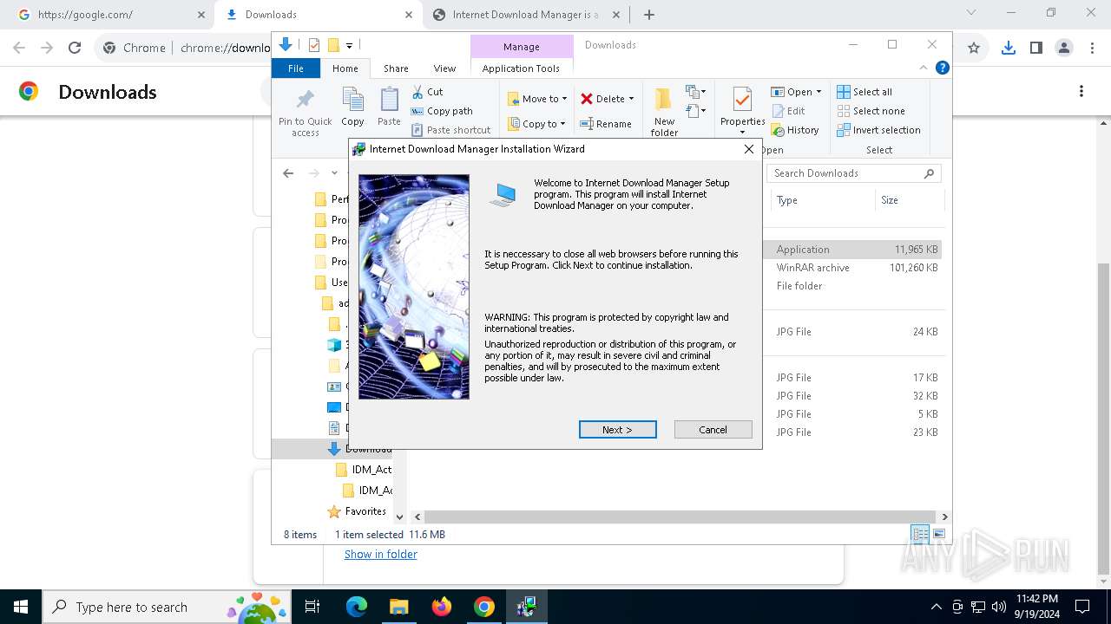Switch to the Share ribbon tab

[396, 68]
